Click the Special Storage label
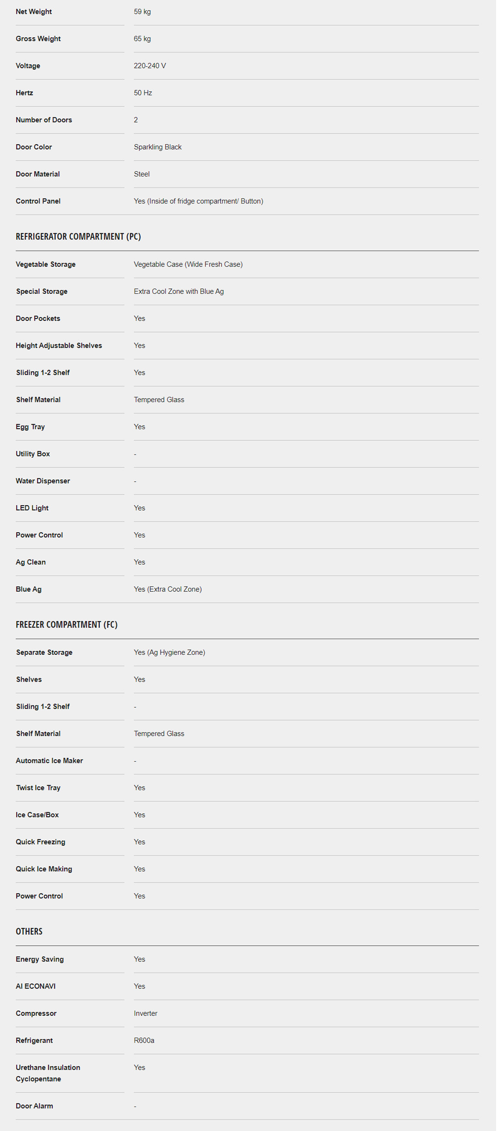Screen dimensions: 497x1131 click(41, 291)
